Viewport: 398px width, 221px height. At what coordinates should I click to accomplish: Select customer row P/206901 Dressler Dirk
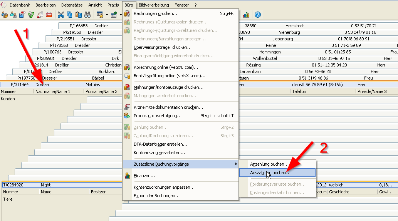tap(74, 58)
